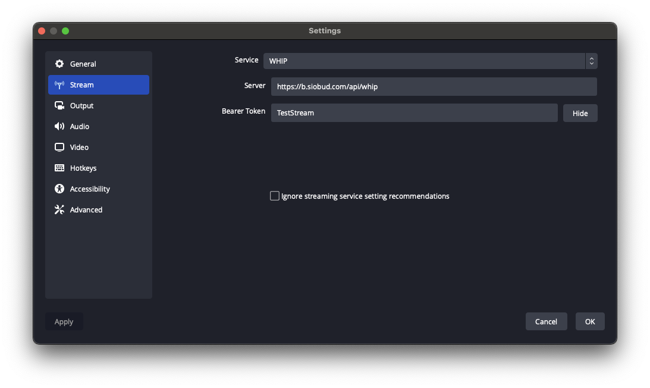The width and height of the screenshot is (650, 388).
Task: Click the Apply button
Action: pos(64,321)
